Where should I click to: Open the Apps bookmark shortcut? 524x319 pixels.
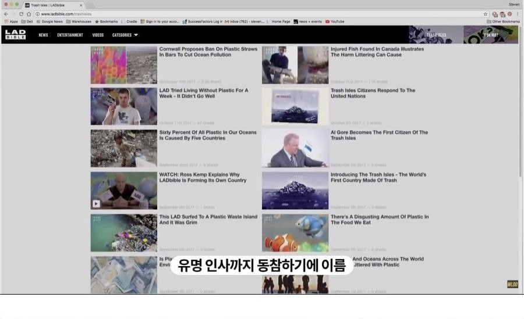(11, 21)
